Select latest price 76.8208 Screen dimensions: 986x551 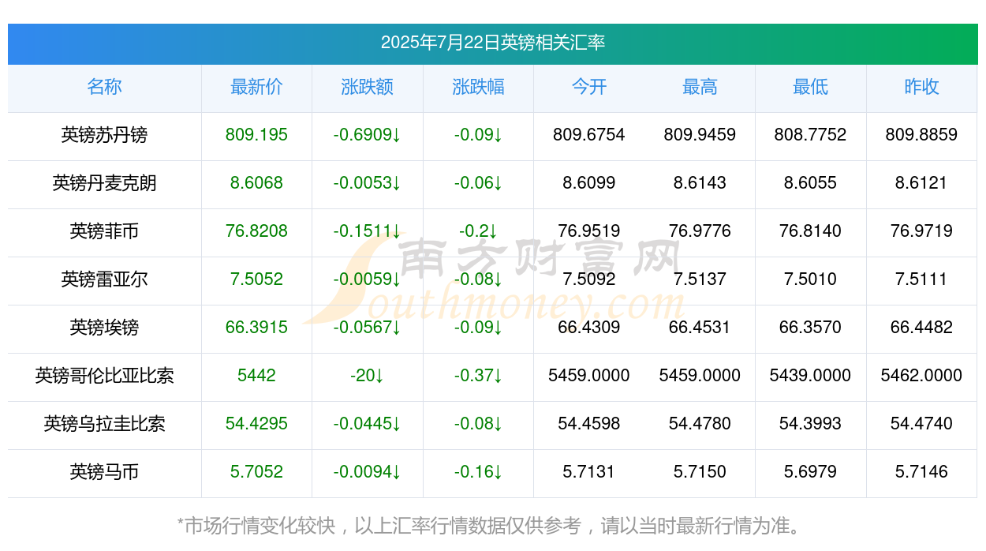pos(256,231)
